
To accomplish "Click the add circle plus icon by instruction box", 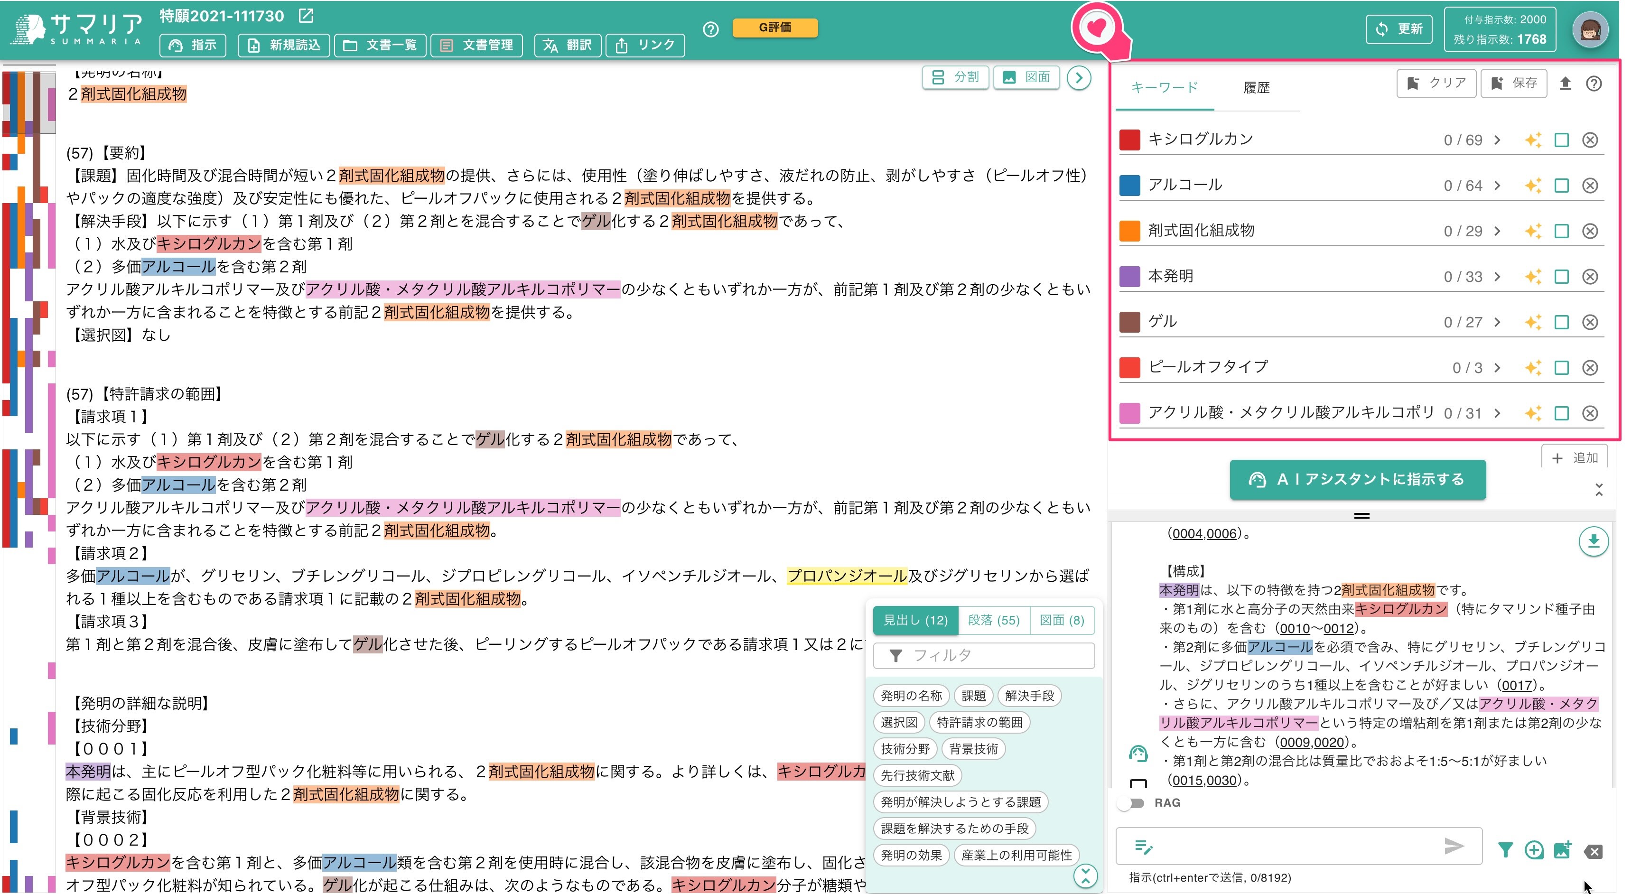I will tap(1534, 850).
